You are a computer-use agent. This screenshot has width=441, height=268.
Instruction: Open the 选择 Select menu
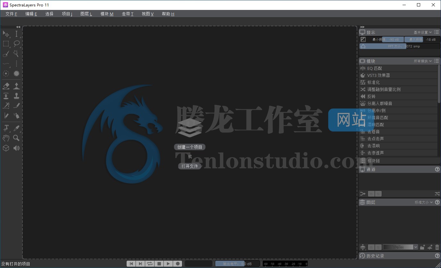point(49,14)
